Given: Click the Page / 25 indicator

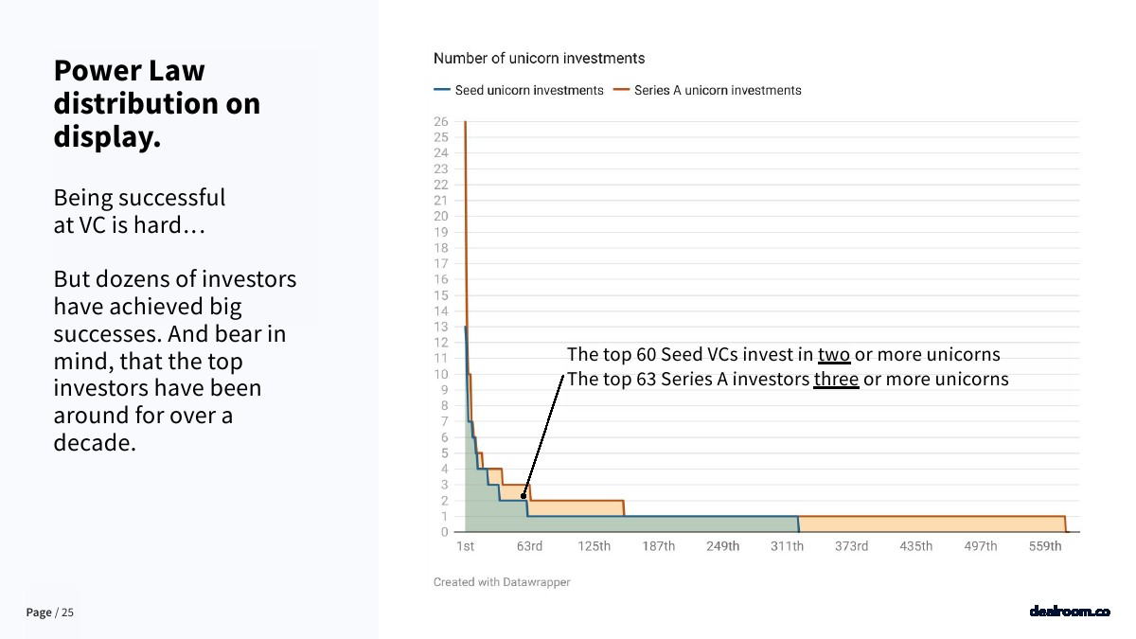Looking at the screenshot, I should coord(49,612).
